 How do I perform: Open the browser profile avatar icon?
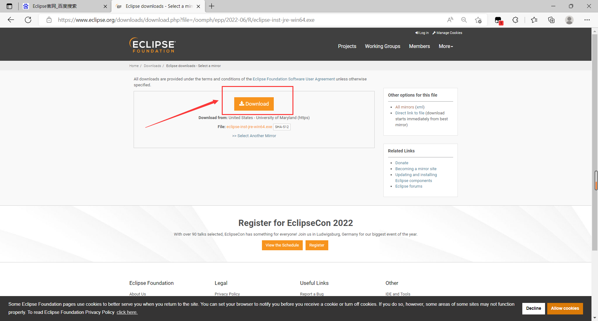click(x=569, y=20)
